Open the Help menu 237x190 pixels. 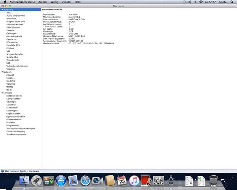77,2
